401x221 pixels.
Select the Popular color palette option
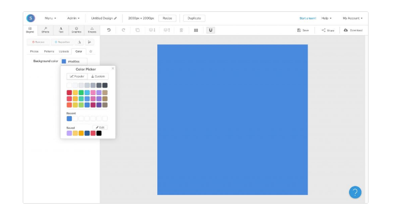[x=77, y=76]
